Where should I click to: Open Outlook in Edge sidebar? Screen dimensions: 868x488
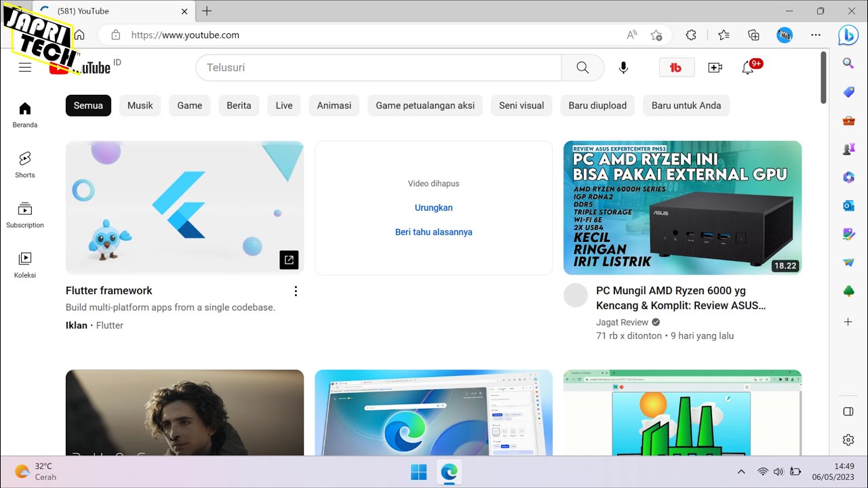(848, 206)
